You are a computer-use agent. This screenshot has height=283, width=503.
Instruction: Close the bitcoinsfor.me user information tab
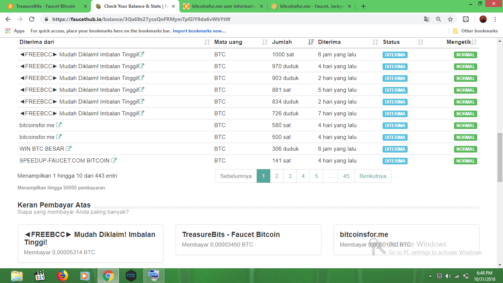261,6
